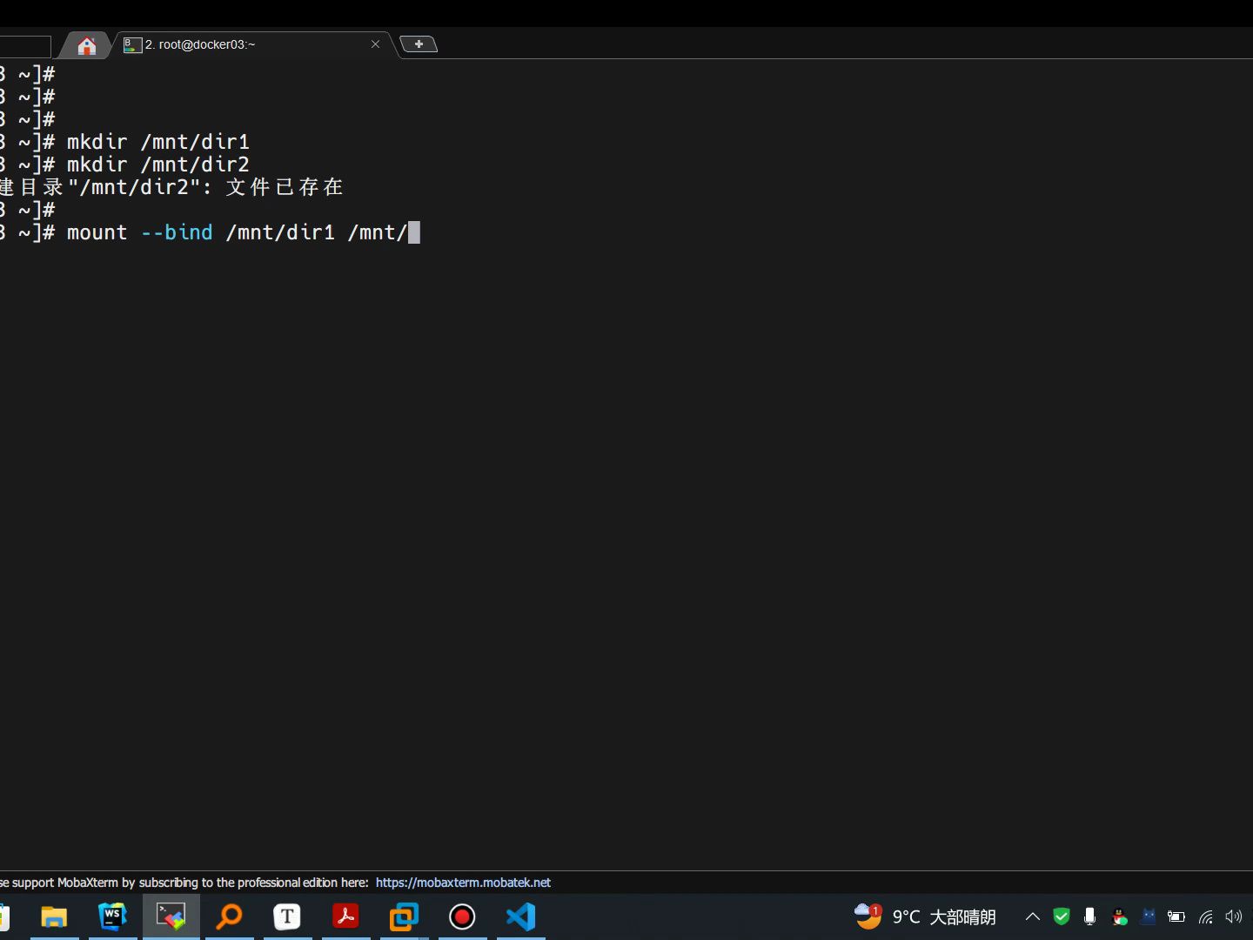
Task: Select the MobaXterm taskbar icon
Action: pos(171,916)
